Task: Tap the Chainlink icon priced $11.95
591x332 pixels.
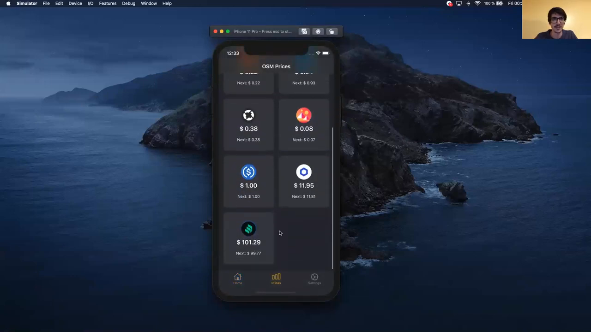Action: coord(304,172)
